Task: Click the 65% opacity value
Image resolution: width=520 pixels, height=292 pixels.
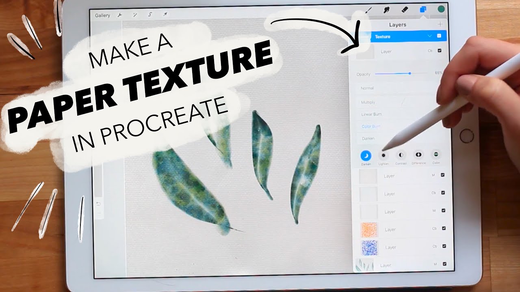Action: pos(438,73)
